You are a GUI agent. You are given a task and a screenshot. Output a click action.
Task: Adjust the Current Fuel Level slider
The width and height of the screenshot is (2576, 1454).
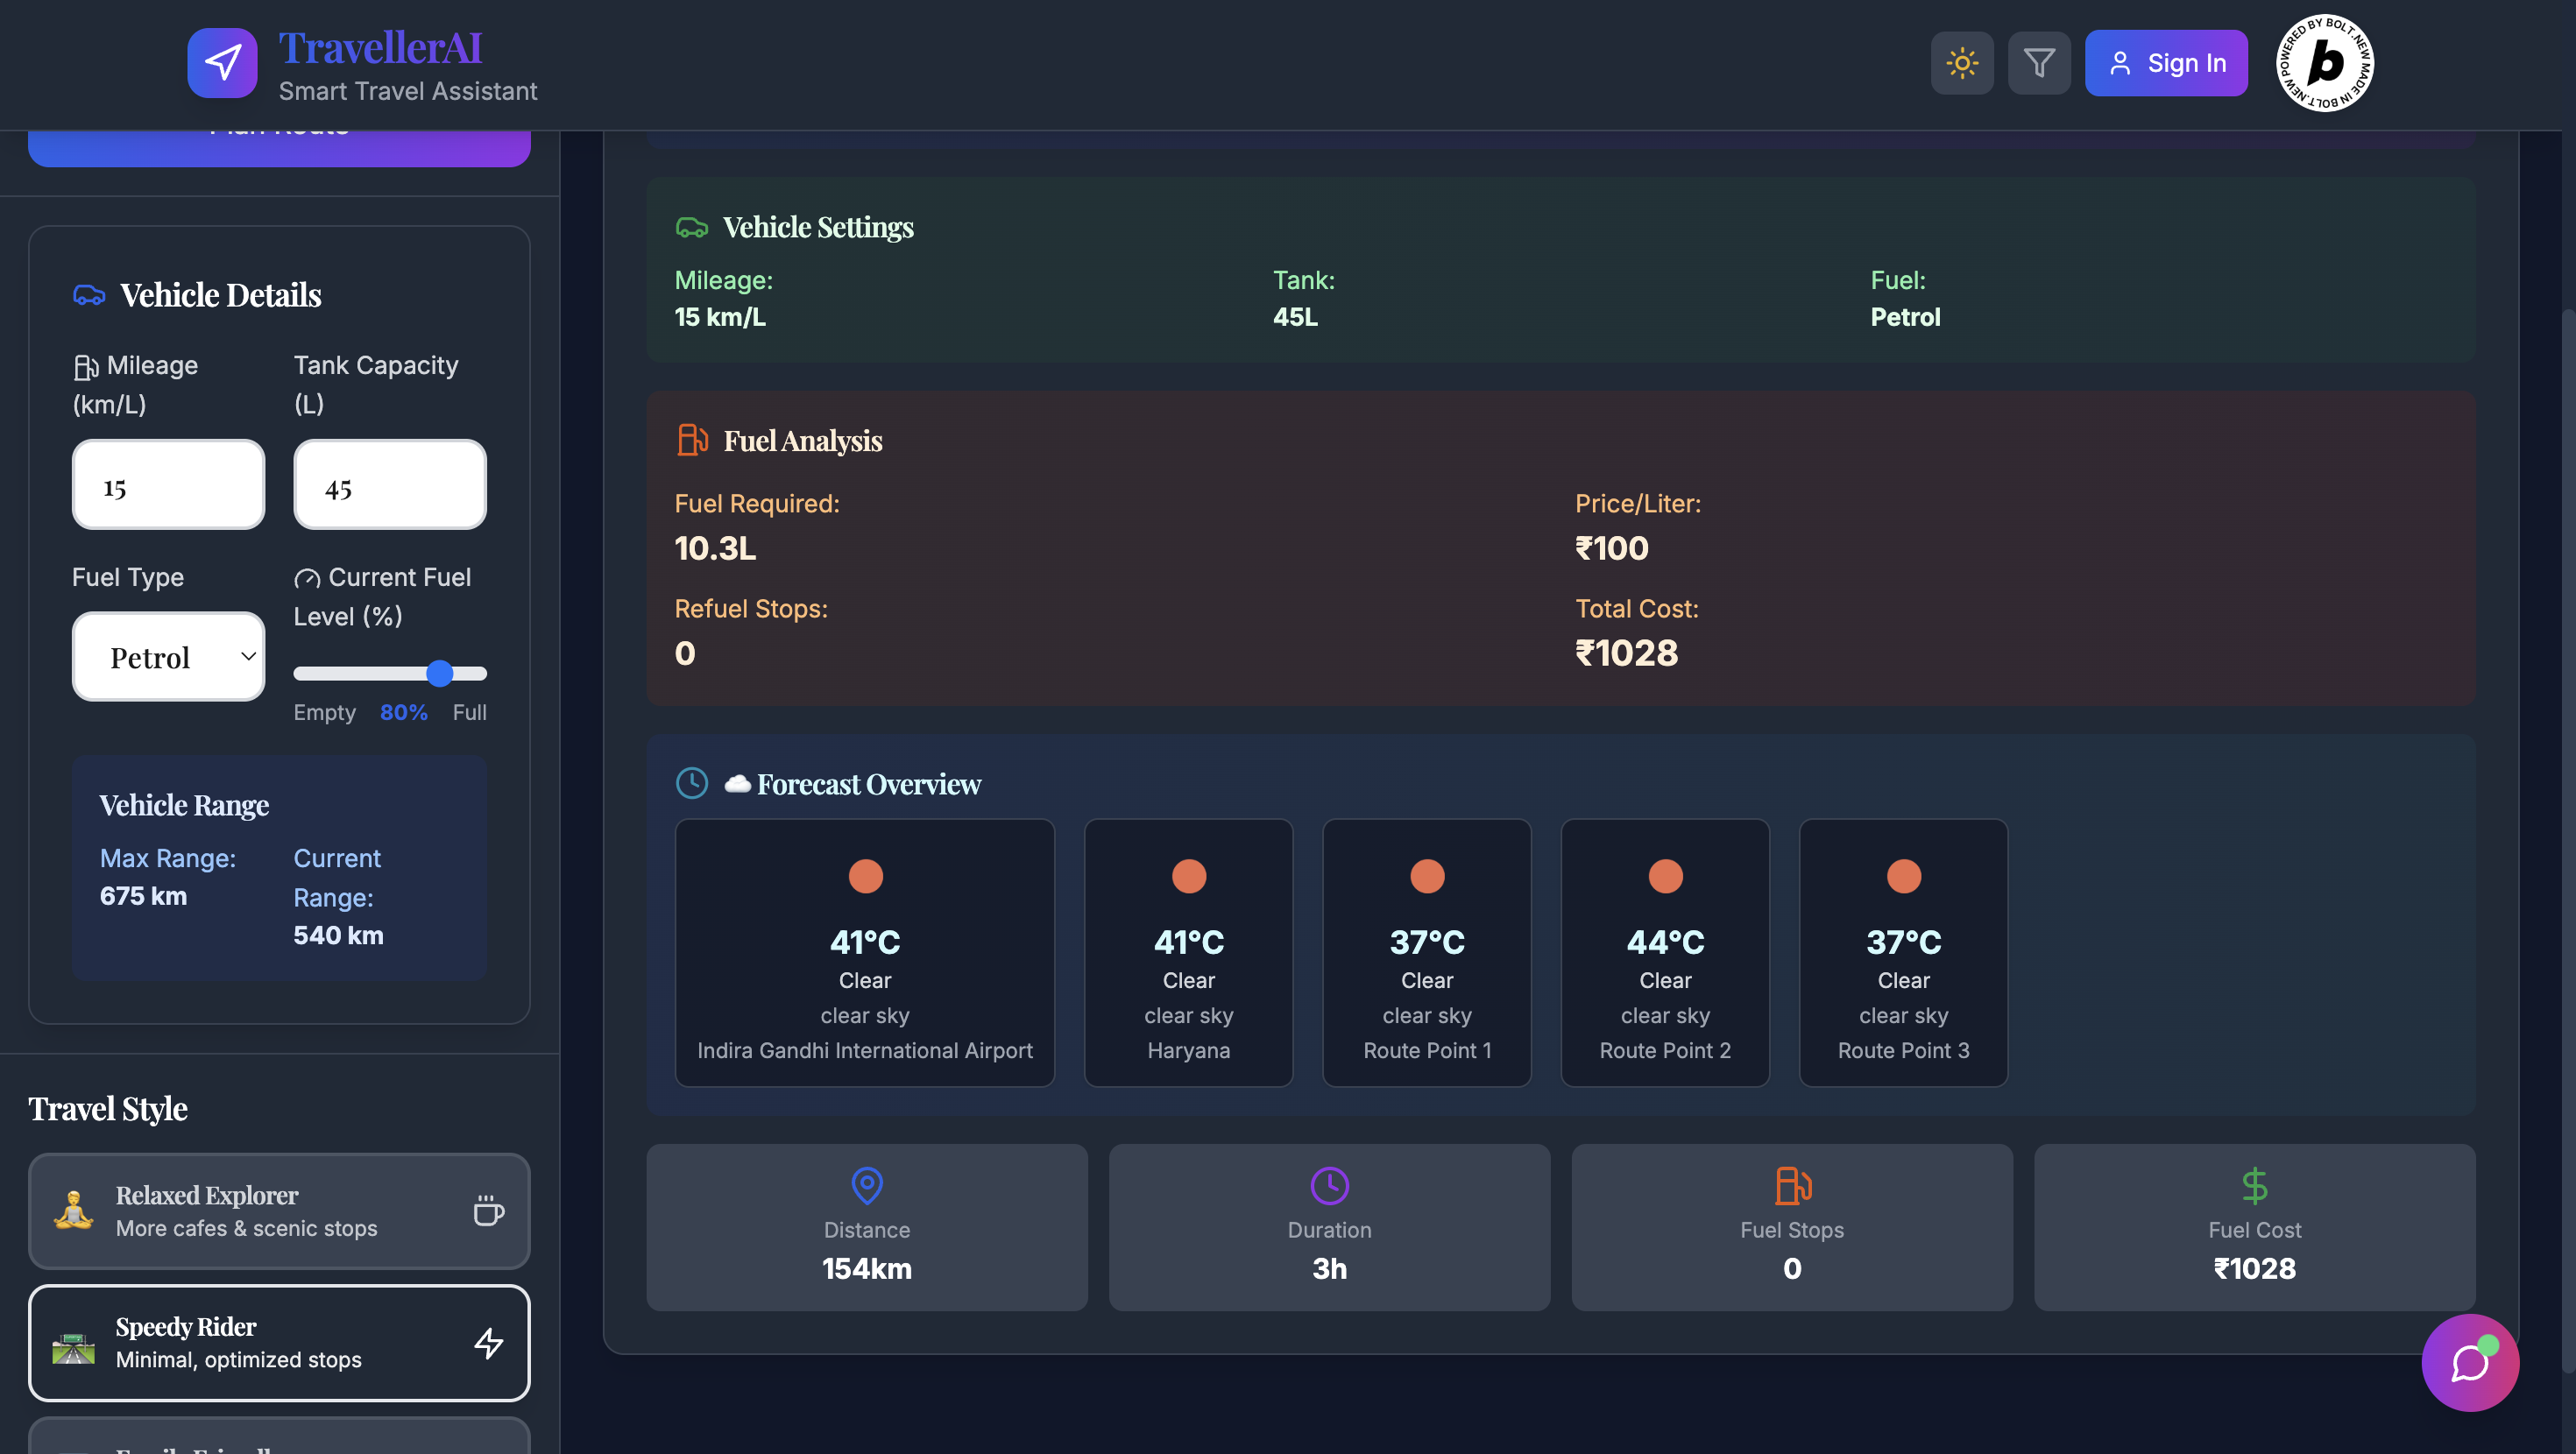point(440,673)
